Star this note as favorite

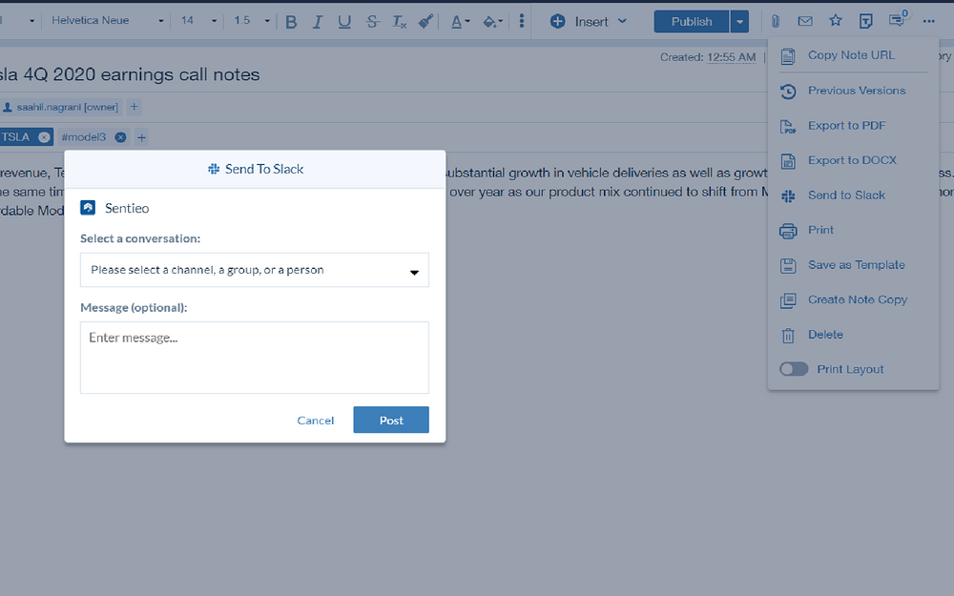click(836, 21)
